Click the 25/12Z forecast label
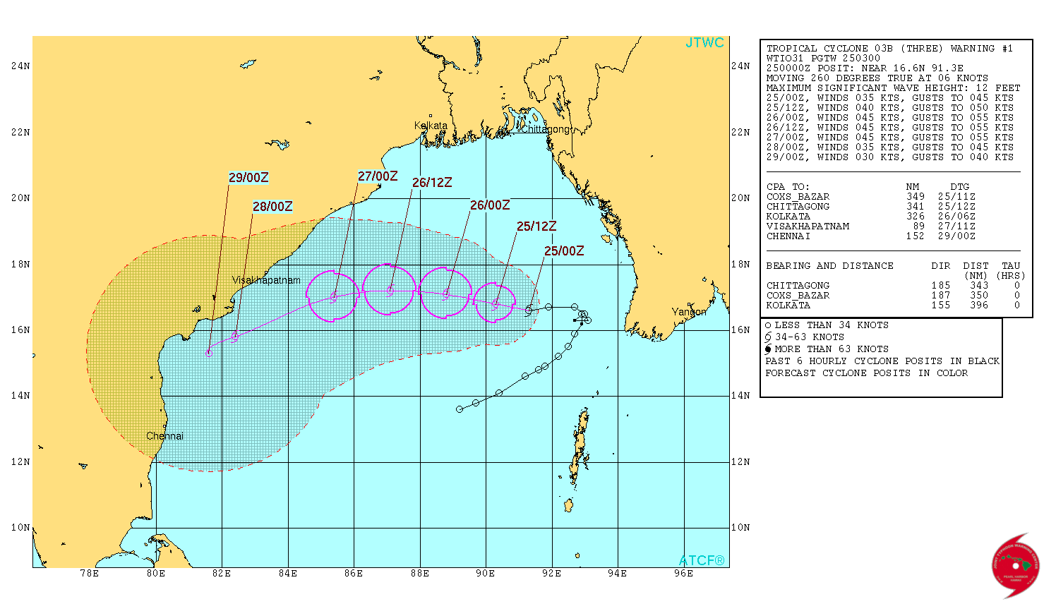1044x604 pixels. (x=536, y=226)
